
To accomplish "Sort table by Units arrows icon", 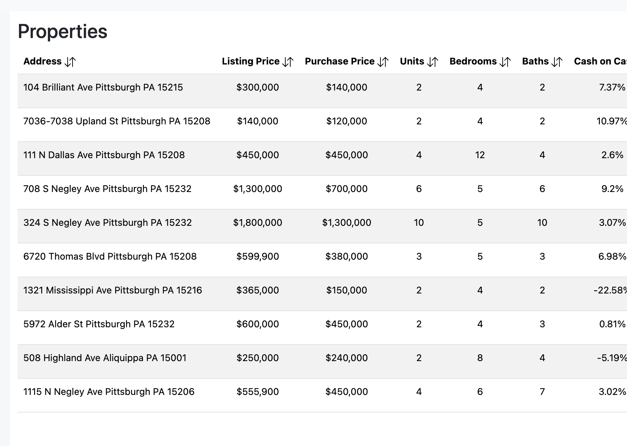I will pyautogui.click(x=433, y=62).
